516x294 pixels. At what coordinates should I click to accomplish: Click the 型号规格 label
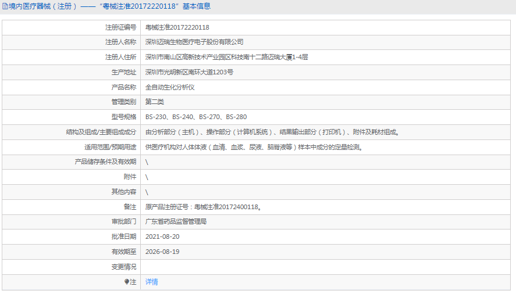coord(124,117)
